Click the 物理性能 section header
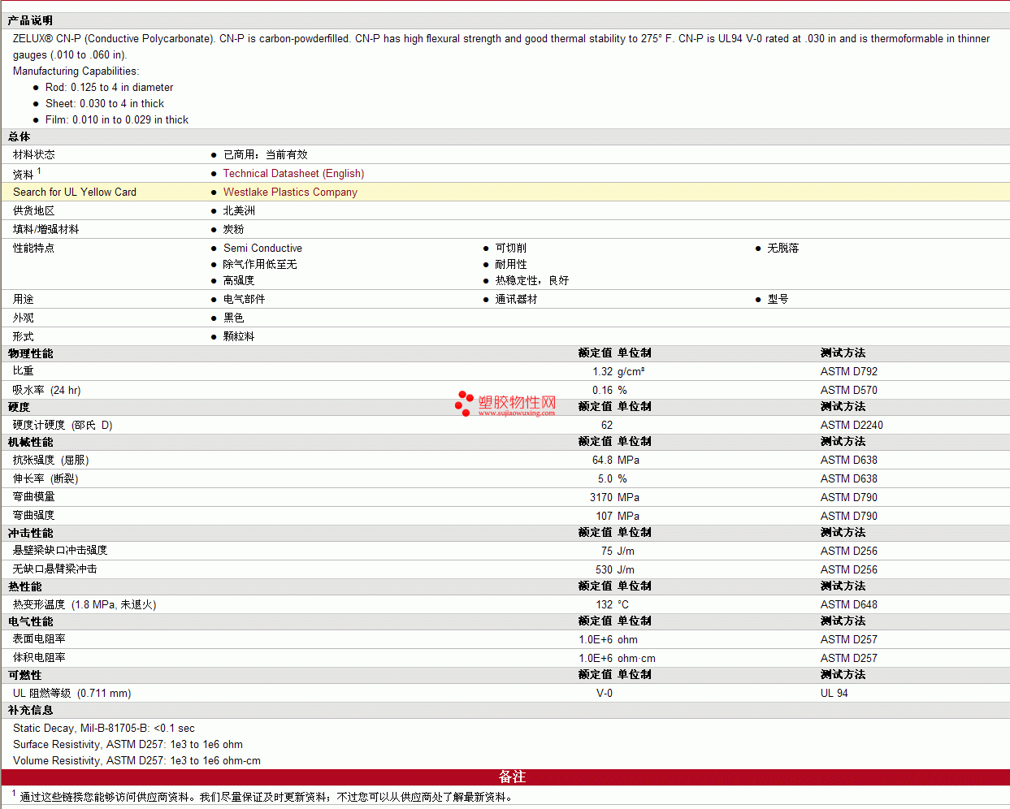 point(30,353)
